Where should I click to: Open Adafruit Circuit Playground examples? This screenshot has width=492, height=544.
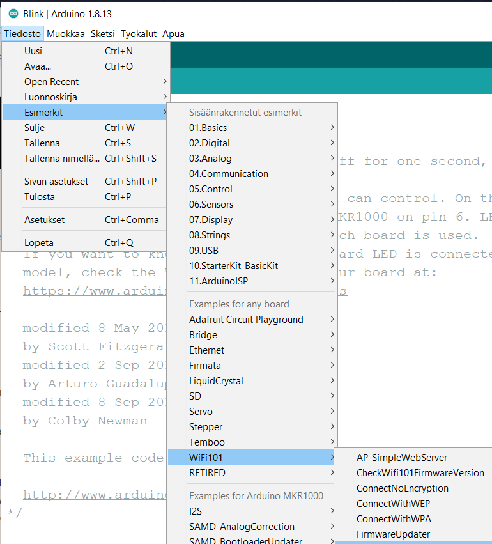(252, 319)
